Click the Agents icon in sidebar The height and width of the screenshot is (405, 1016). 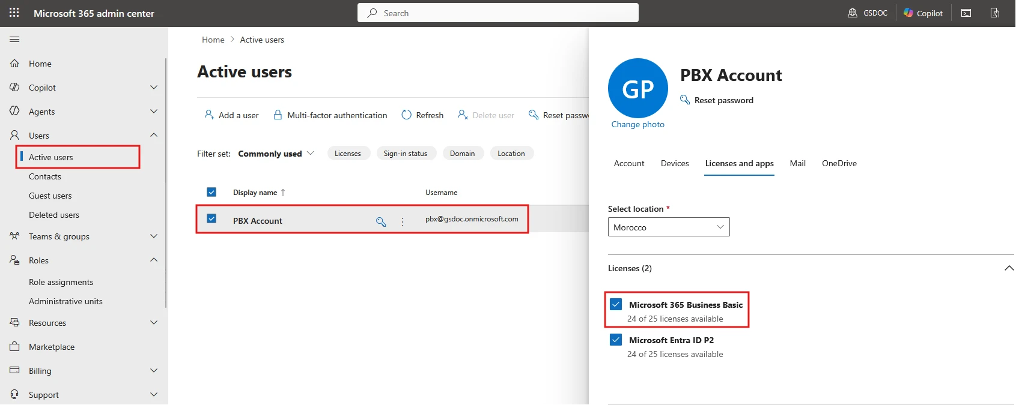click(14, 111)
